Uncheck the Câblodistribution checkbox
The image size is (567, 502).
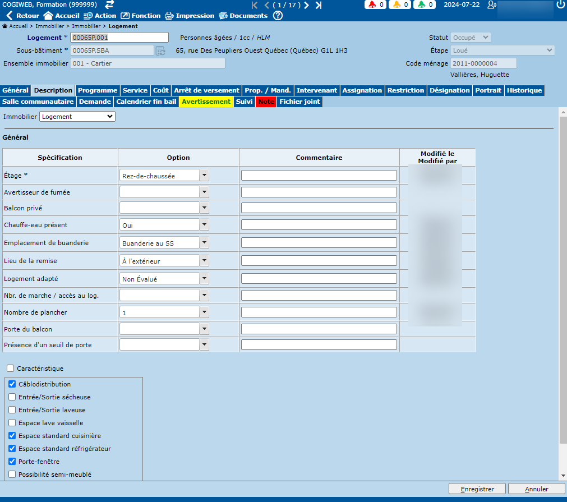[12, 384]
